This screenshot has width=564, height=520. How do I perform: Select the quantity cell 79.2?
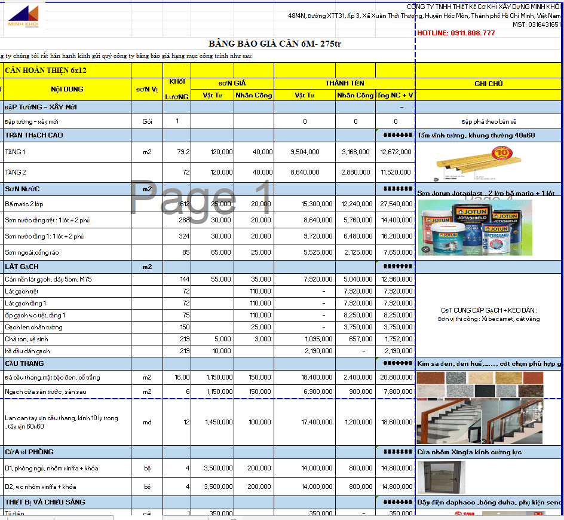click(177, 152)
